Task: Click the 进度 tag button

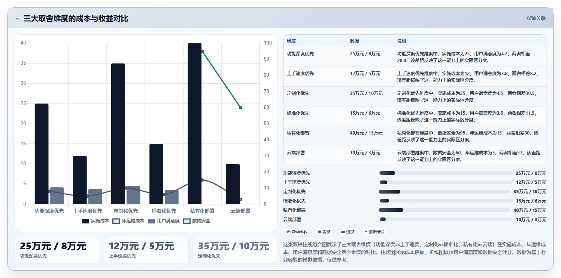Action: (x=347, y=232)
